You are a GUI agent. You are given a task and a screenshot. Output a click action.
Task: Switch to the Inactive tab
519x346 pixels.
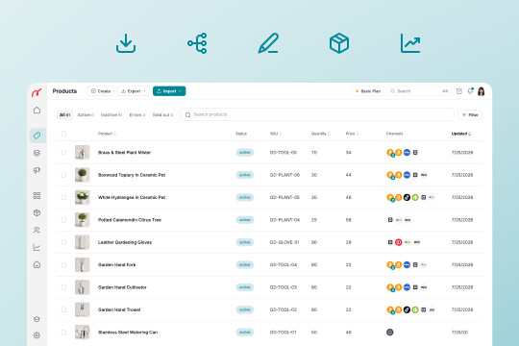111,115
